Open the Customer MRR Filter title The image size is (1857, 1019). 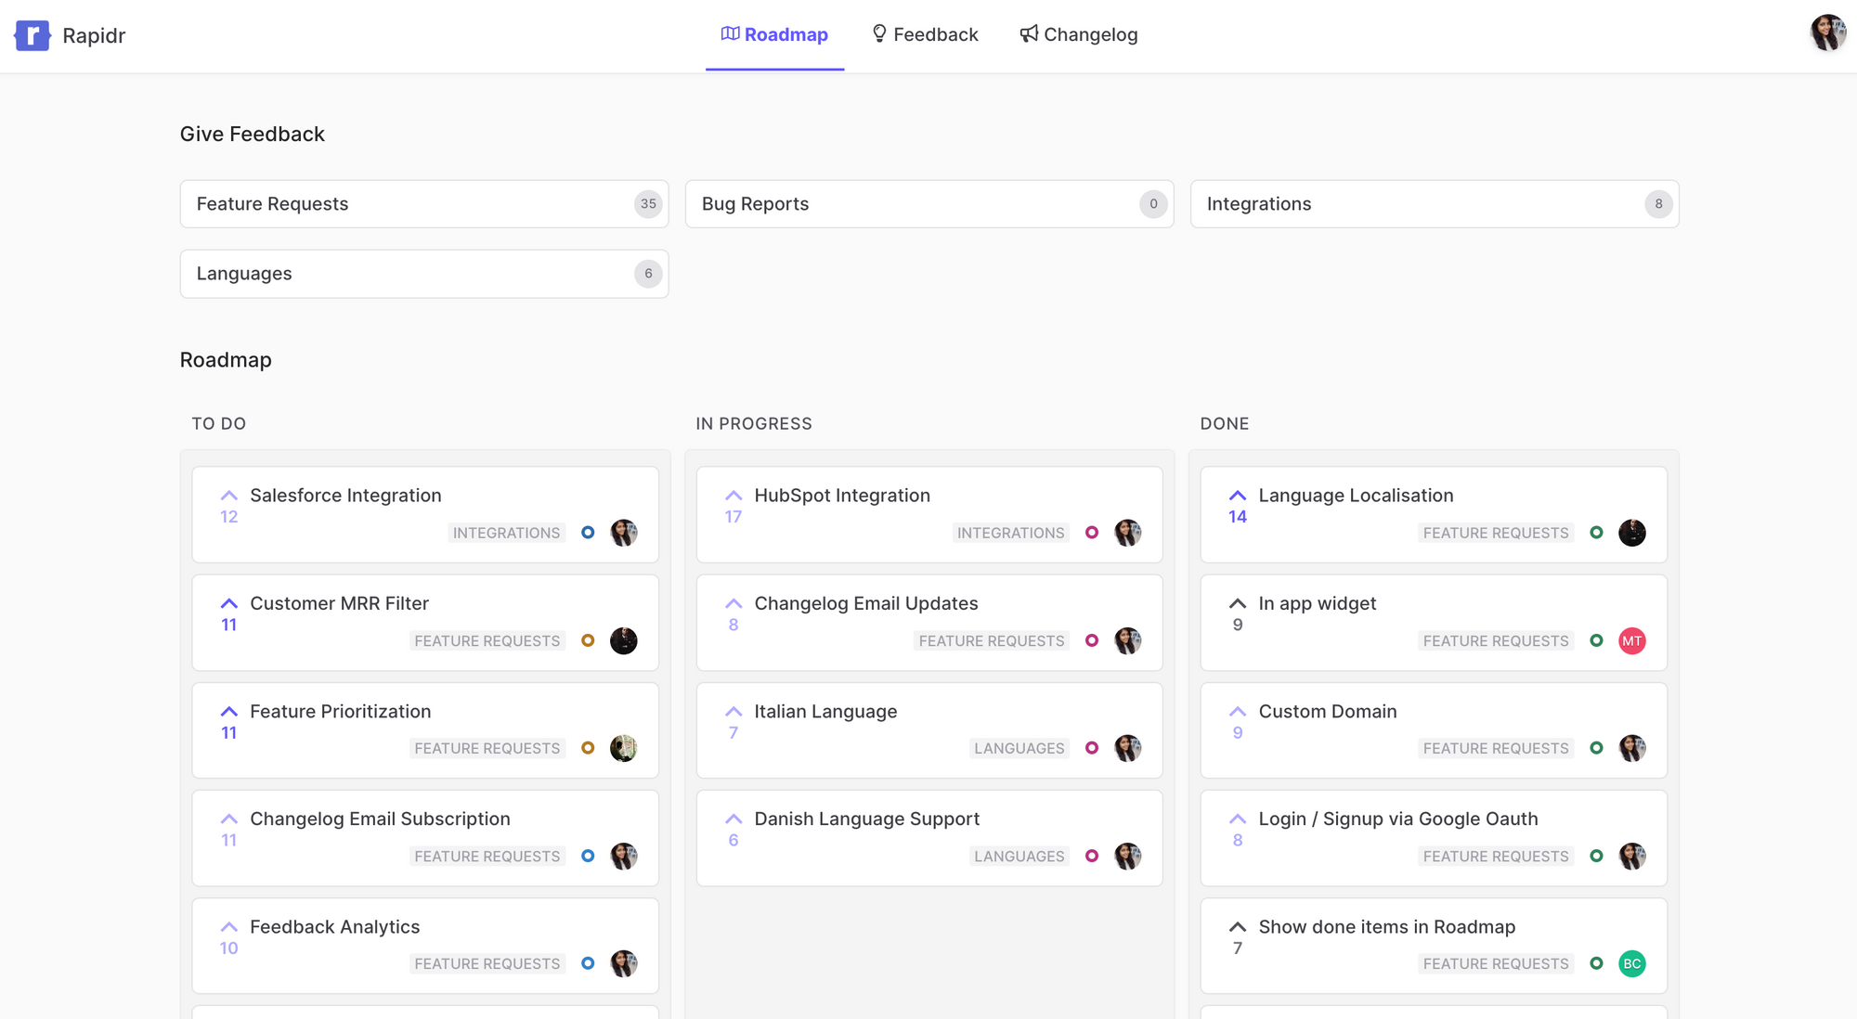[339, 603]
